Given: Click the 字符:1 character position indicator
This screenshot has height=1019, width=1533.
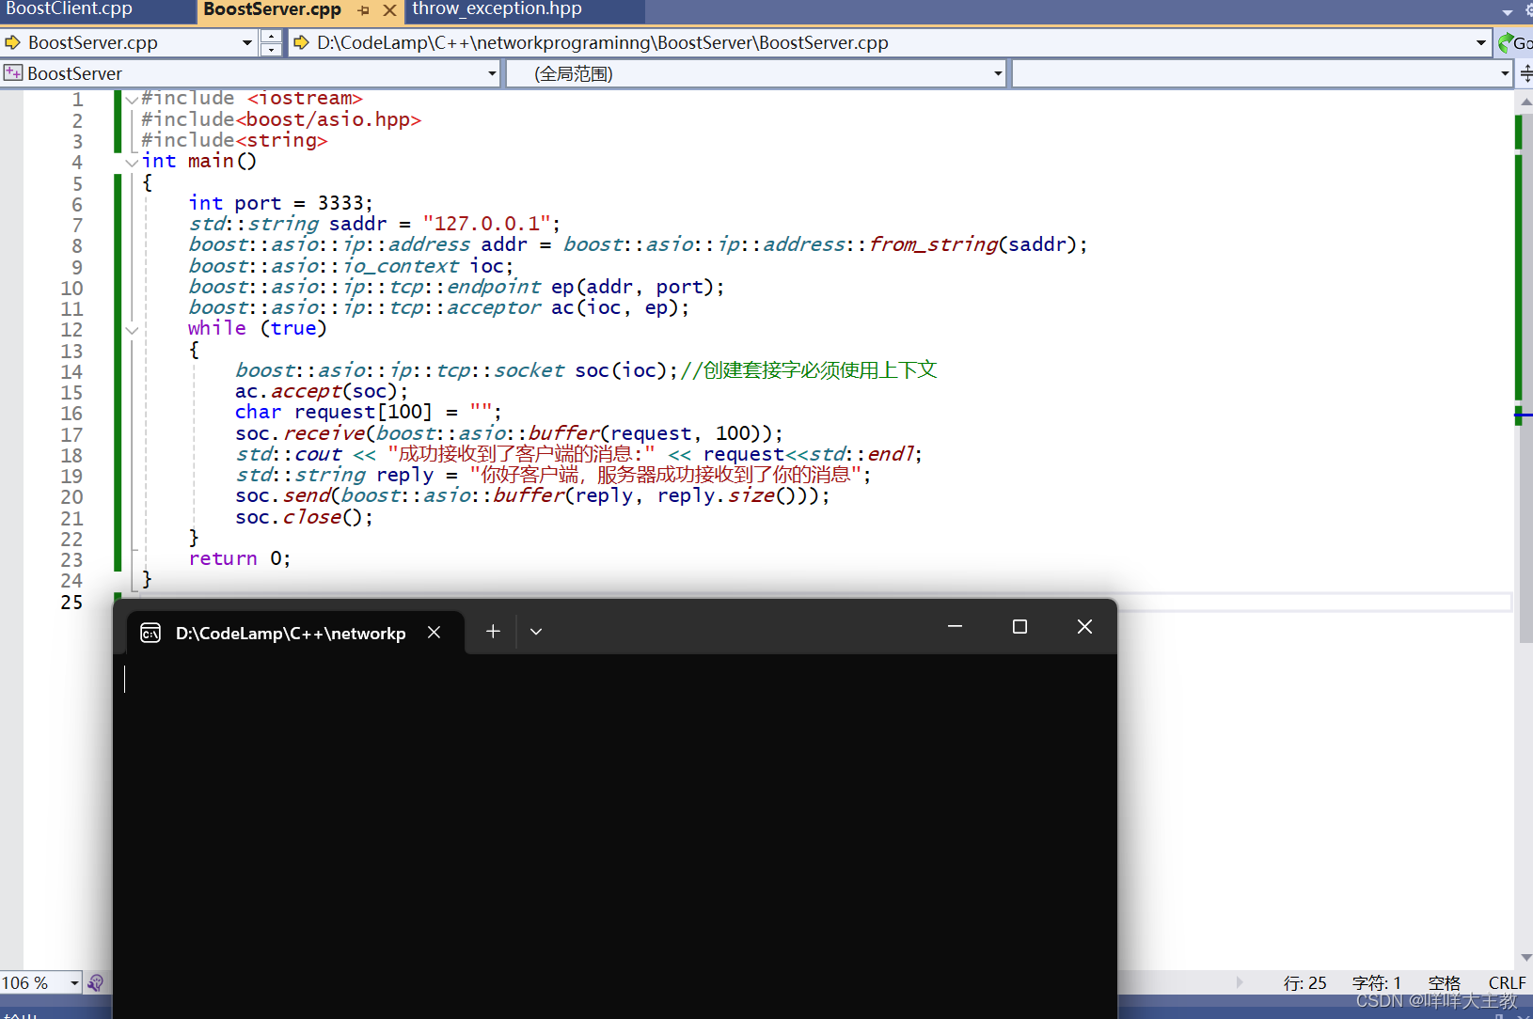Looking at the screenshot, I should pos(1377,982).
